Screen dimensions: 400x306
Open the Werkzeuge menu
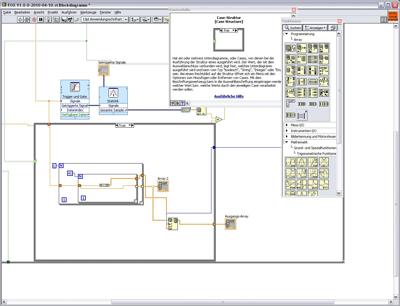coord(88,12)
